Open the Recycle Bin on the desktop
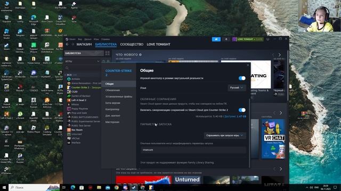This screenshot has width=341, height=191. [x=6, y=19]
